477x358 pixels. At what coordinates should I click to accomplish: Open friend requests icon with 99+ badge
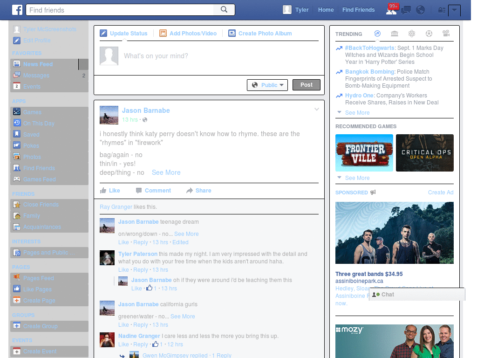coord(391,10)
